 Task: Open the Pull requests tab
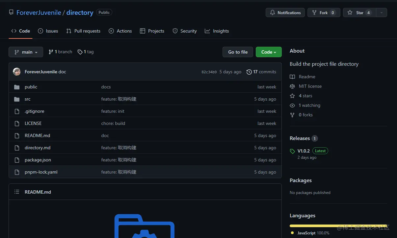pos(83,31)
